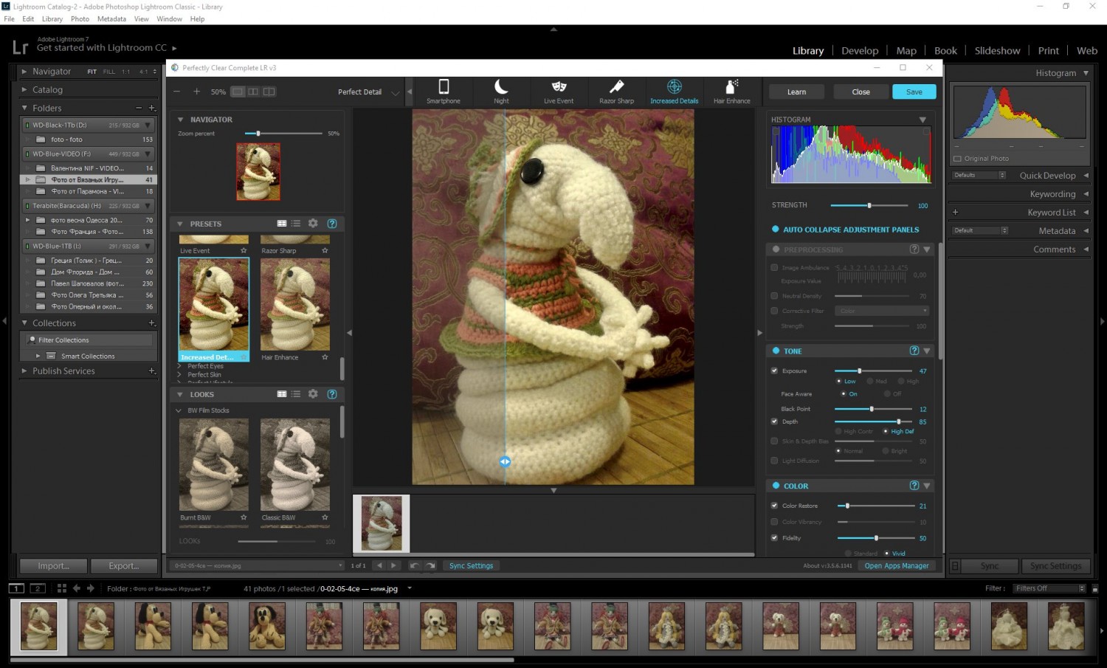Favorite the Burnt B&W look star
Screen dimensions: 1107x668
[244, 517]
